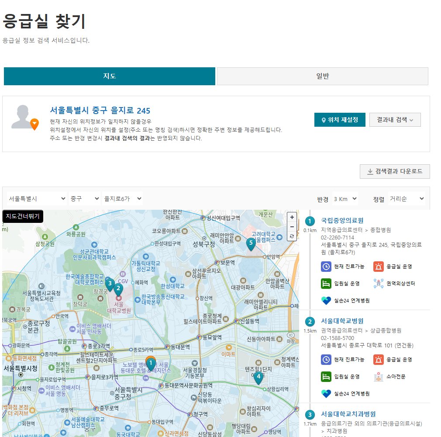The width and height of the screenshot is (441, 437).
Task: Click 서울대학교병원 입원실 운영 bed icon
Action: point(326,377)
